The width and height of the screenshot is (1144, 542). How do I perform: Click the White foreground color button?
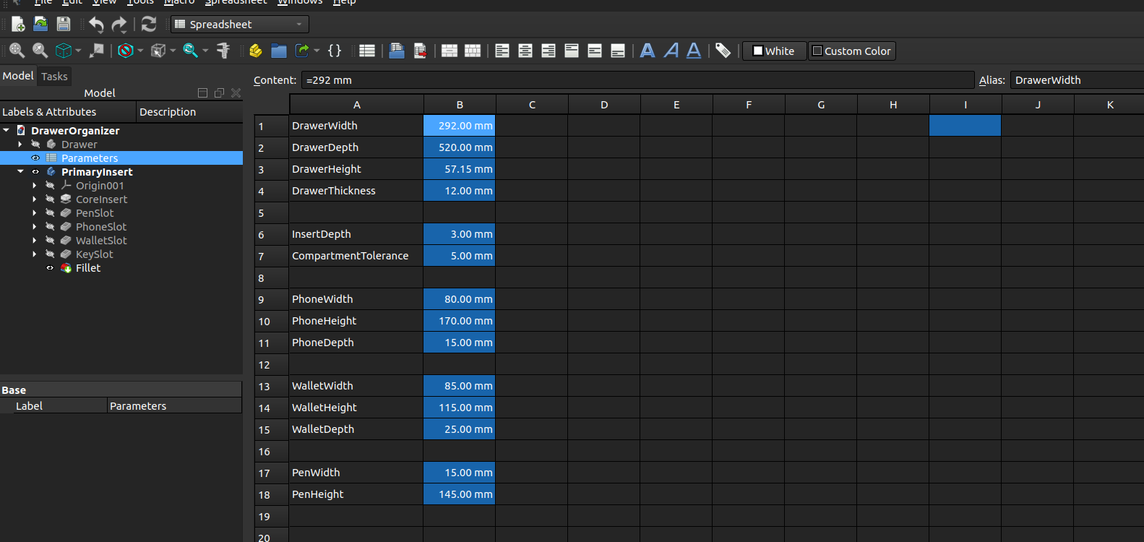coord(774,51)
